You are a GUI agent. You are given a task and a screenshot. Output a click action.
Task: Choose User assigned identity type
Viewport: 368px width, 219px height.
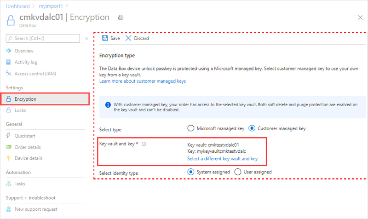238,172
